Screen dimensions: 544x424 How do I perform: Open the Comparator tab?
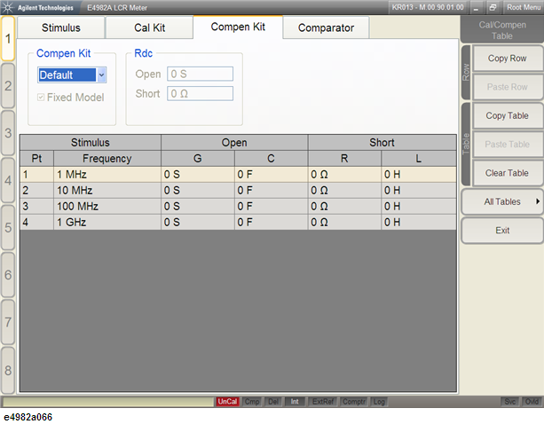click(x=326, y=27)
